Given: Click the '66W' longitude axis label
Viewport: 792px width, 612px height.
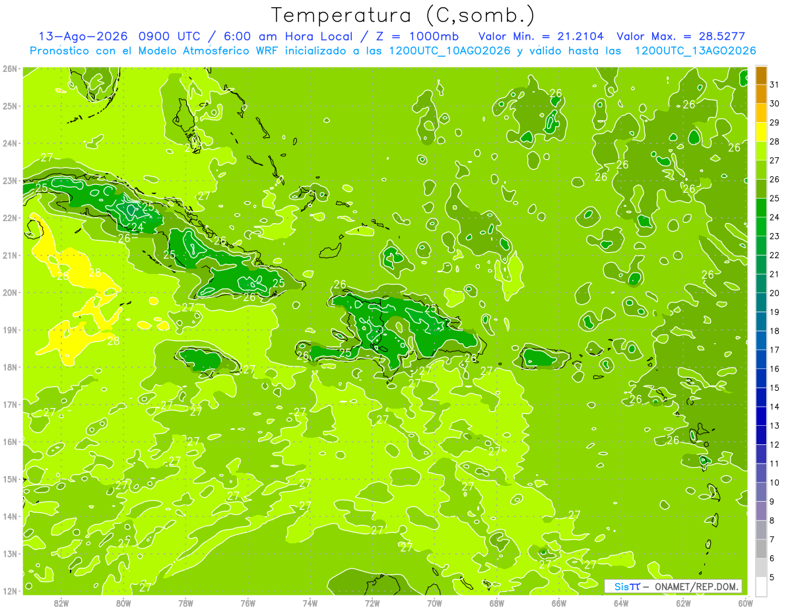Looking at the screenshot, I should [x=559, y=602].
